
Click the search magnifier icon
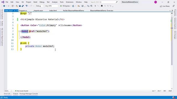coord(117,2)
